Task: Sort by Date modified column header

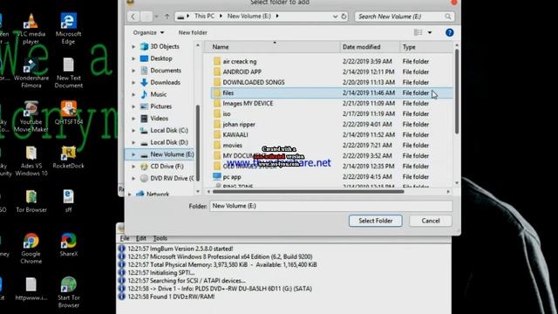Action: (370, 47)
